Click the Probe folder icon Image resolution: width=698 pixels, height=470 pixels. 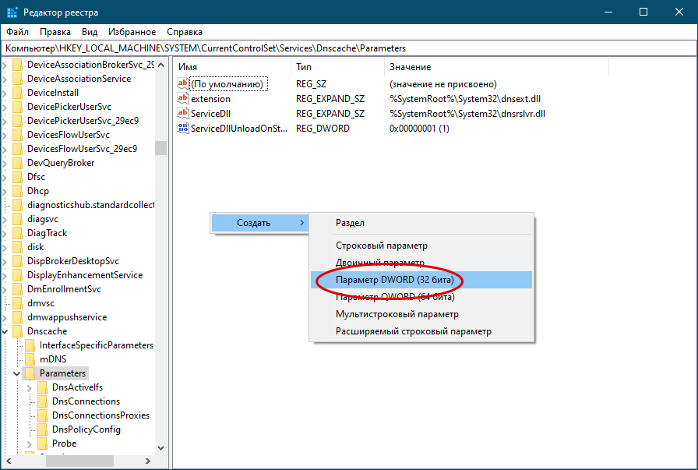coord(42,443)
